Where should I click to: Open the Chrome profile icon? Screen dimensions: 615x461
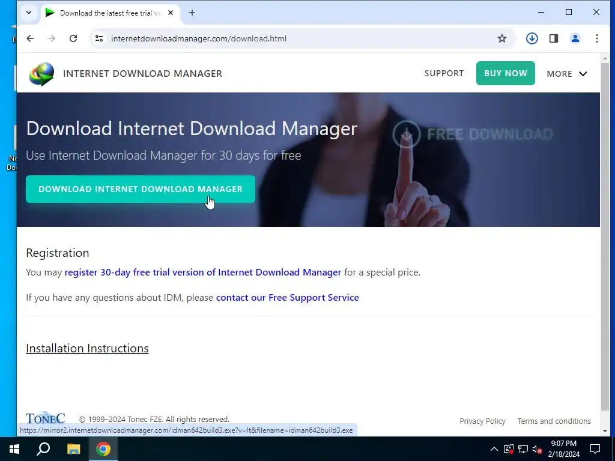[x=575, y=38]
